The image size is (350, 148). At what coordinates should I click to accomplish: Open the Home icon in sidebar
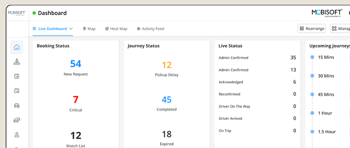(x=17, y=47)
